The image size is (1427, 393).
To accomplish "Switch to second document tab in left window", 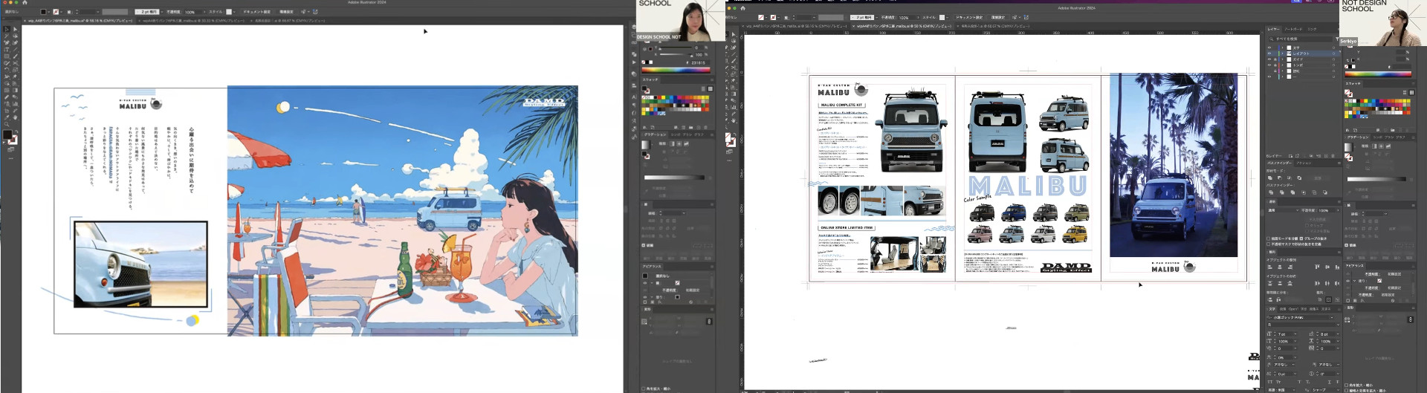I will click(x=192, y=21).
